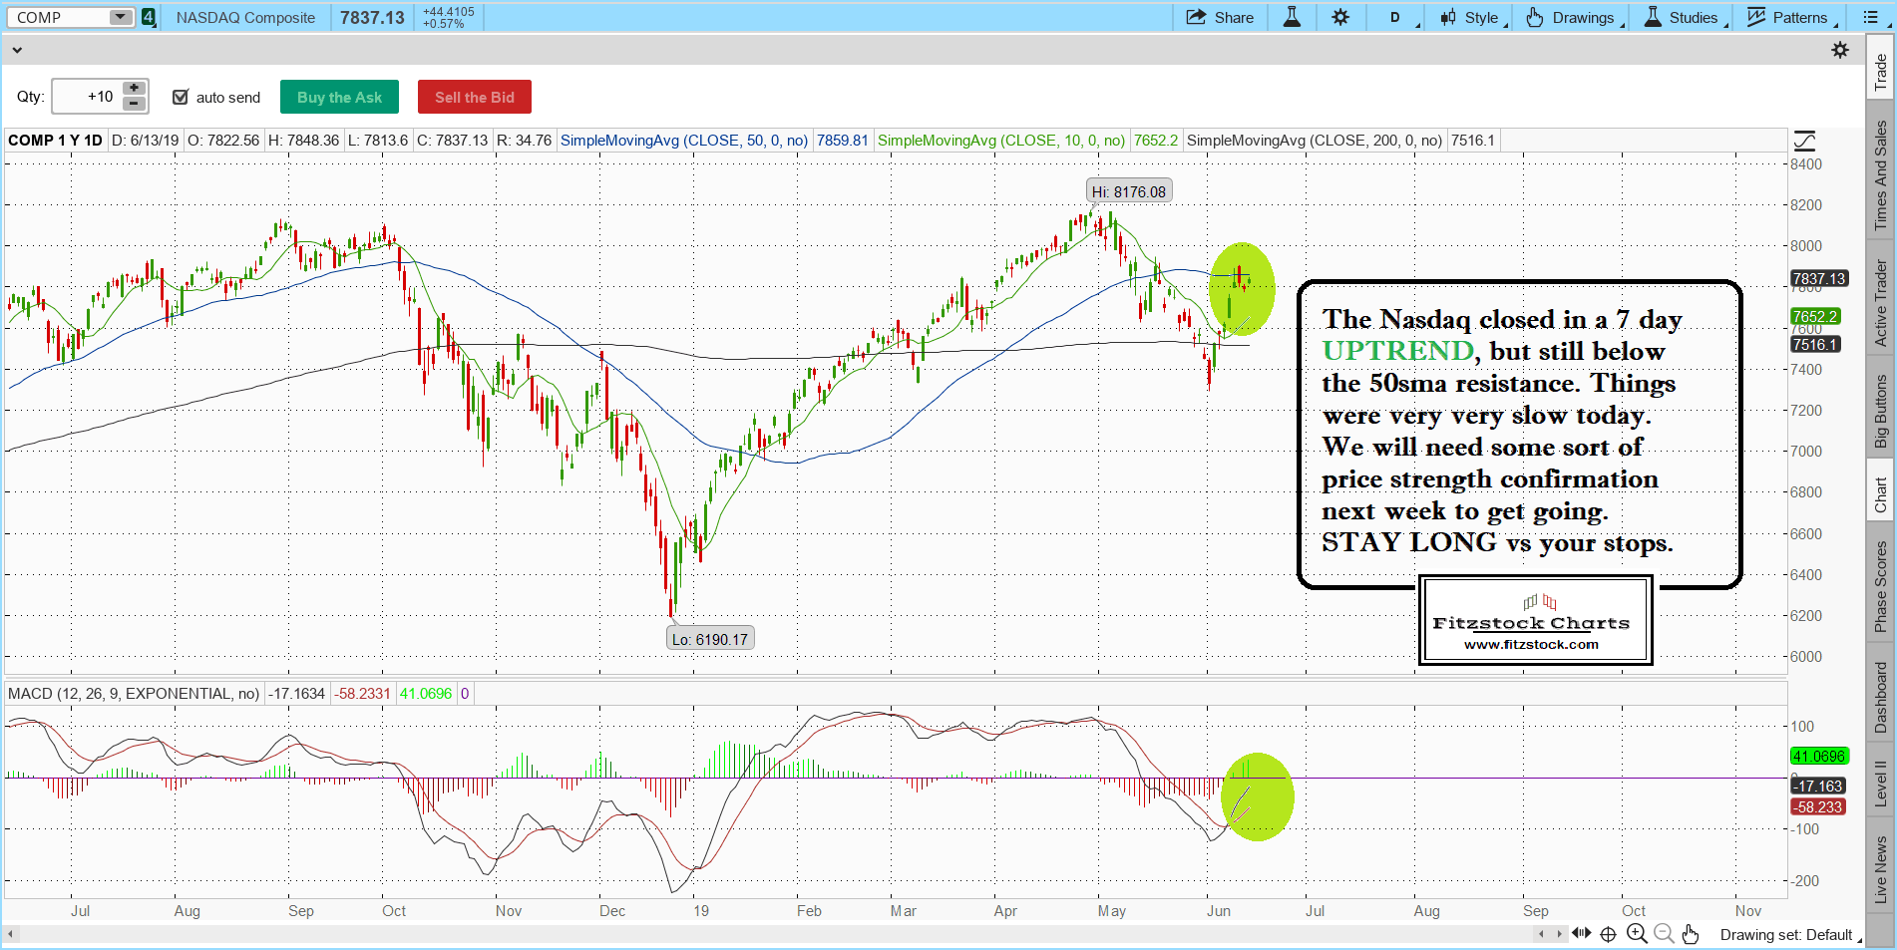Click the green color link box numbered 4
The height and width of the screenshot is (950, 1897).
149,17
